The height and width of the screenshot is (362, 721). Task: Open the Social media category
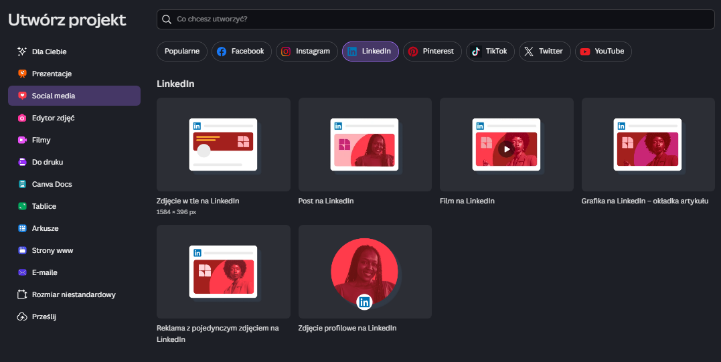[x=74, y=96]
